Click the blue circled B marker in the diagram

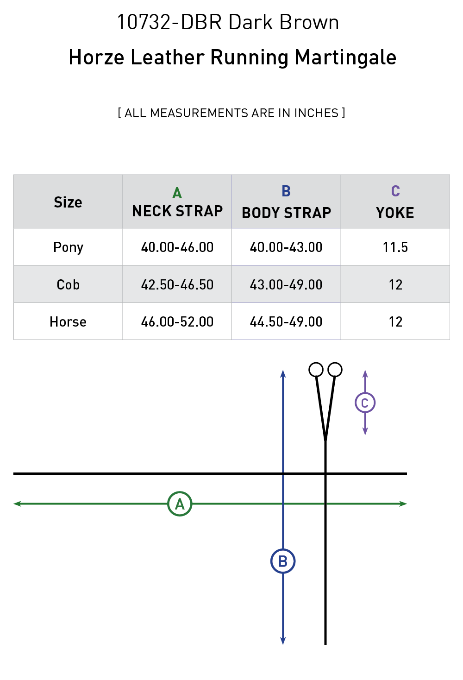pos(283,561)
